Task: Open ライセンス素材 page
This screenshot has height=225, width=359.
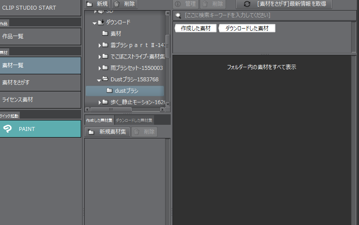Action: (40, 100)
